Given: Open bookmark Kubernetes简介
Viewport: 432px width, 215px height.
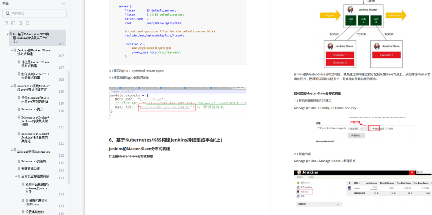Looking at the screenshot, I should click(x=32, y=109).
